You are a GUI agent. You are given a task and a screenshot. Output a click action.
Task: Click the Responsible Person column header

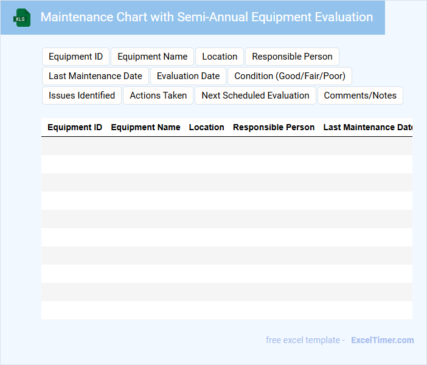point(274,128)
